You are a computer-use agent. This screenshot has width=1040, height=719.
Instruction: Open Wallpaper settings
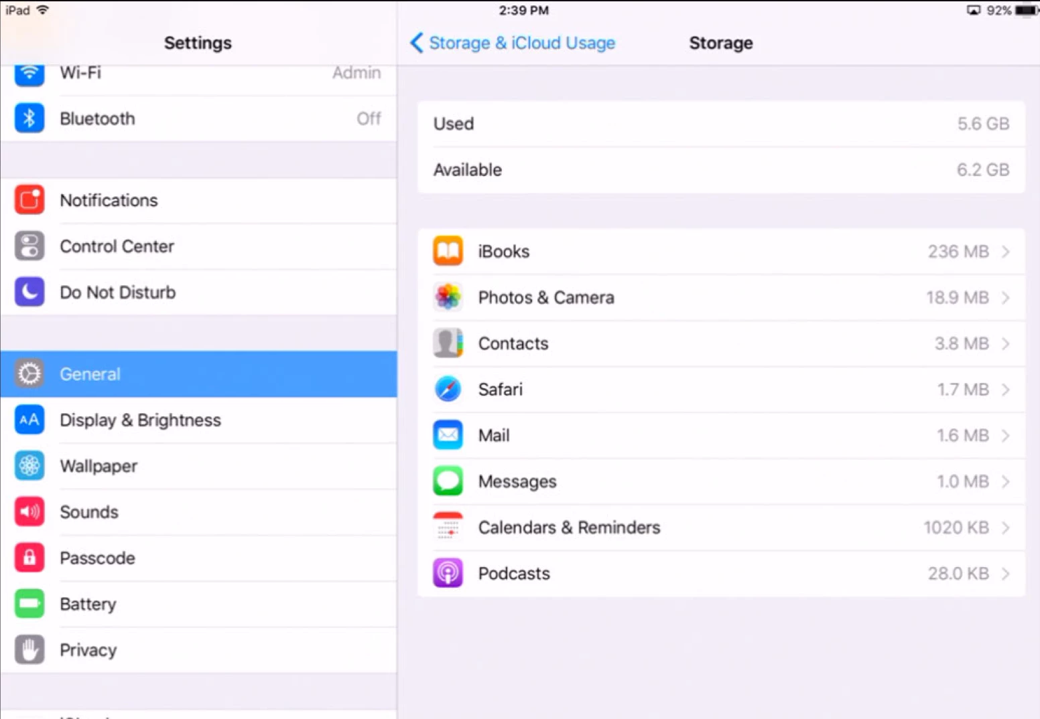(x=198, y=466)
